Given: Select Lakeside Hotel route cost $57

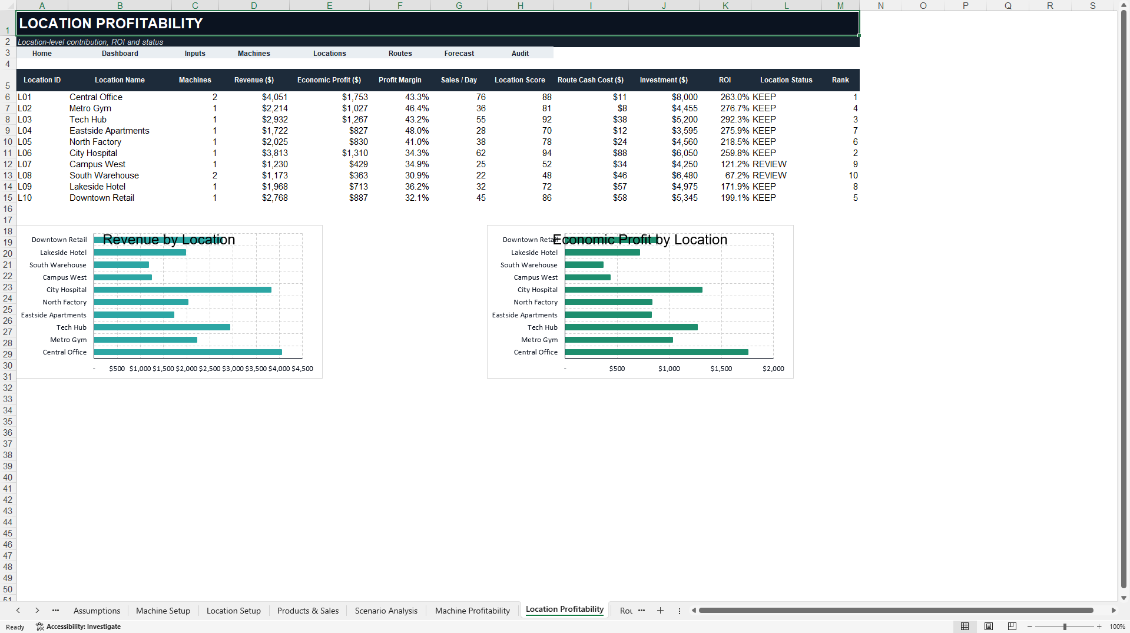Looking at the screenshot, I should point(591,187).
